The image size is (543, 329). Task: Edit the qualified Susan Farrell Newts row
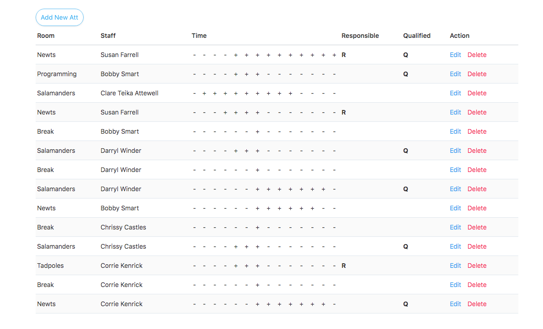[x=455, y=55]
